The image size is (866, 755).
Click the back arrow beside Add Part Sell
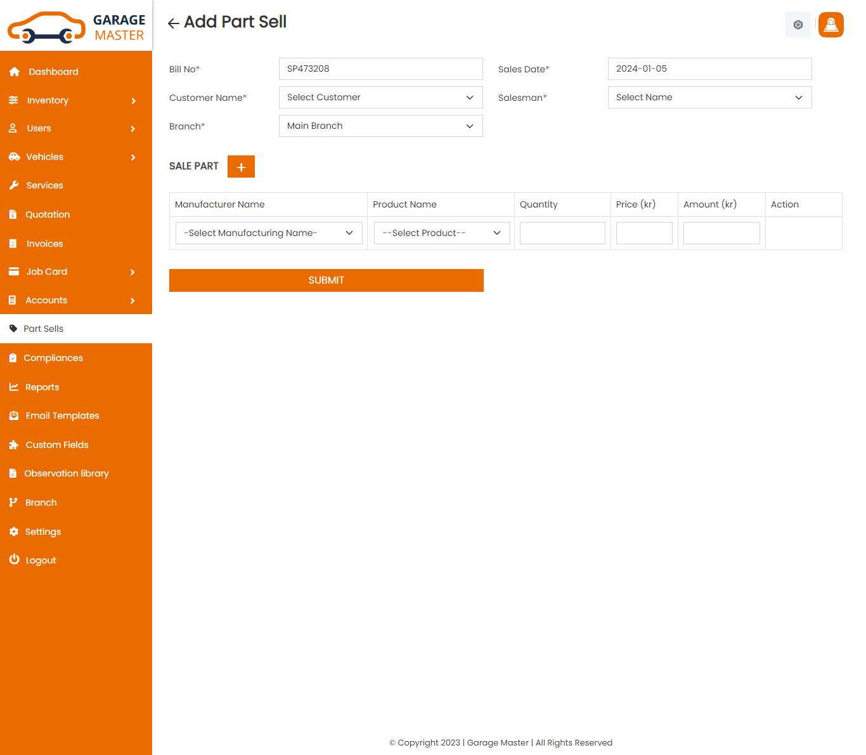click(173, 23)
